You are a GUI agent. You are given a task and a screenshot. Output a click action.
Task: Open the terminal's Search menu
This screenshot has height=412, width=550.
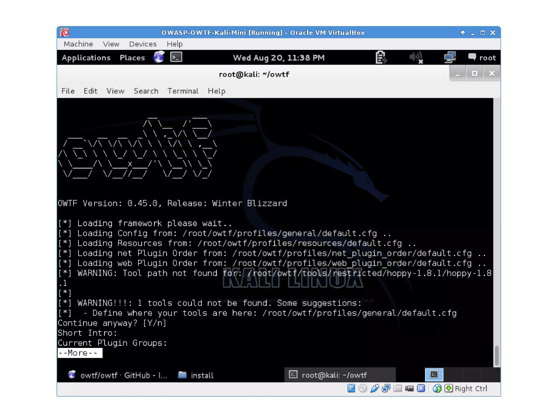pyautogui.click(x=146, y=91)
